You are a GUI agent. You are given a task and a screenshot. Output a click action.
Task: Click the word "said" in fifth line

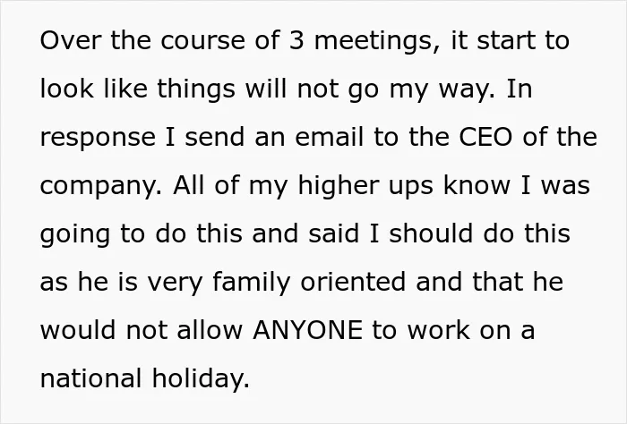pos(333,233)
